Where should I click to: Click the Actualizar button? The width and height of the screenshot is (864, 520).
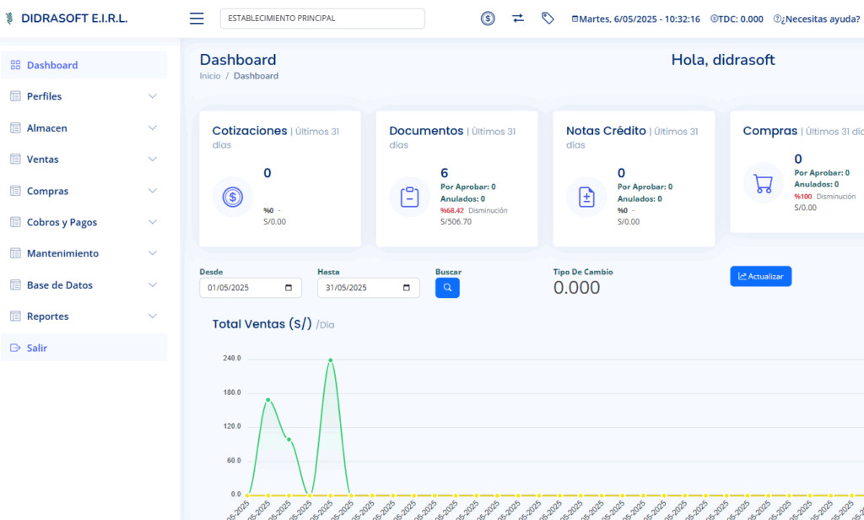coord(760,276)
